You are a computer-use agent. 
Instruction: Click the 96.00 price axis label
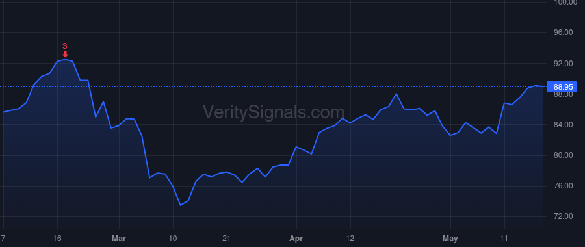[564, 33]
